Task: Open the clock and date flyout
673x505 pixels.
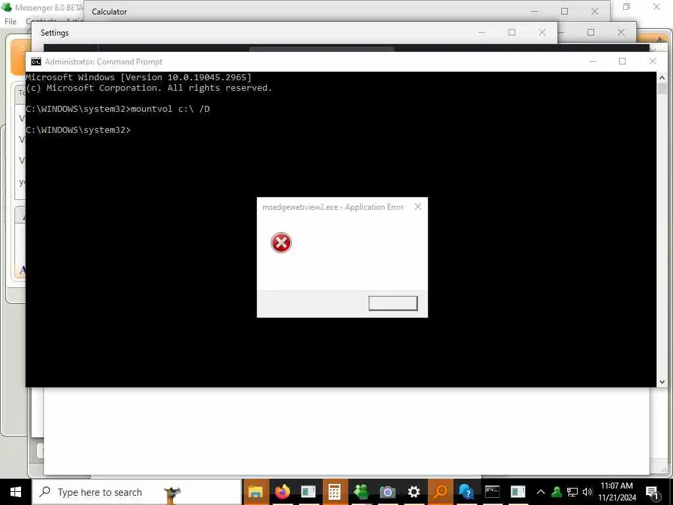Action: click(x=616, y=492)
